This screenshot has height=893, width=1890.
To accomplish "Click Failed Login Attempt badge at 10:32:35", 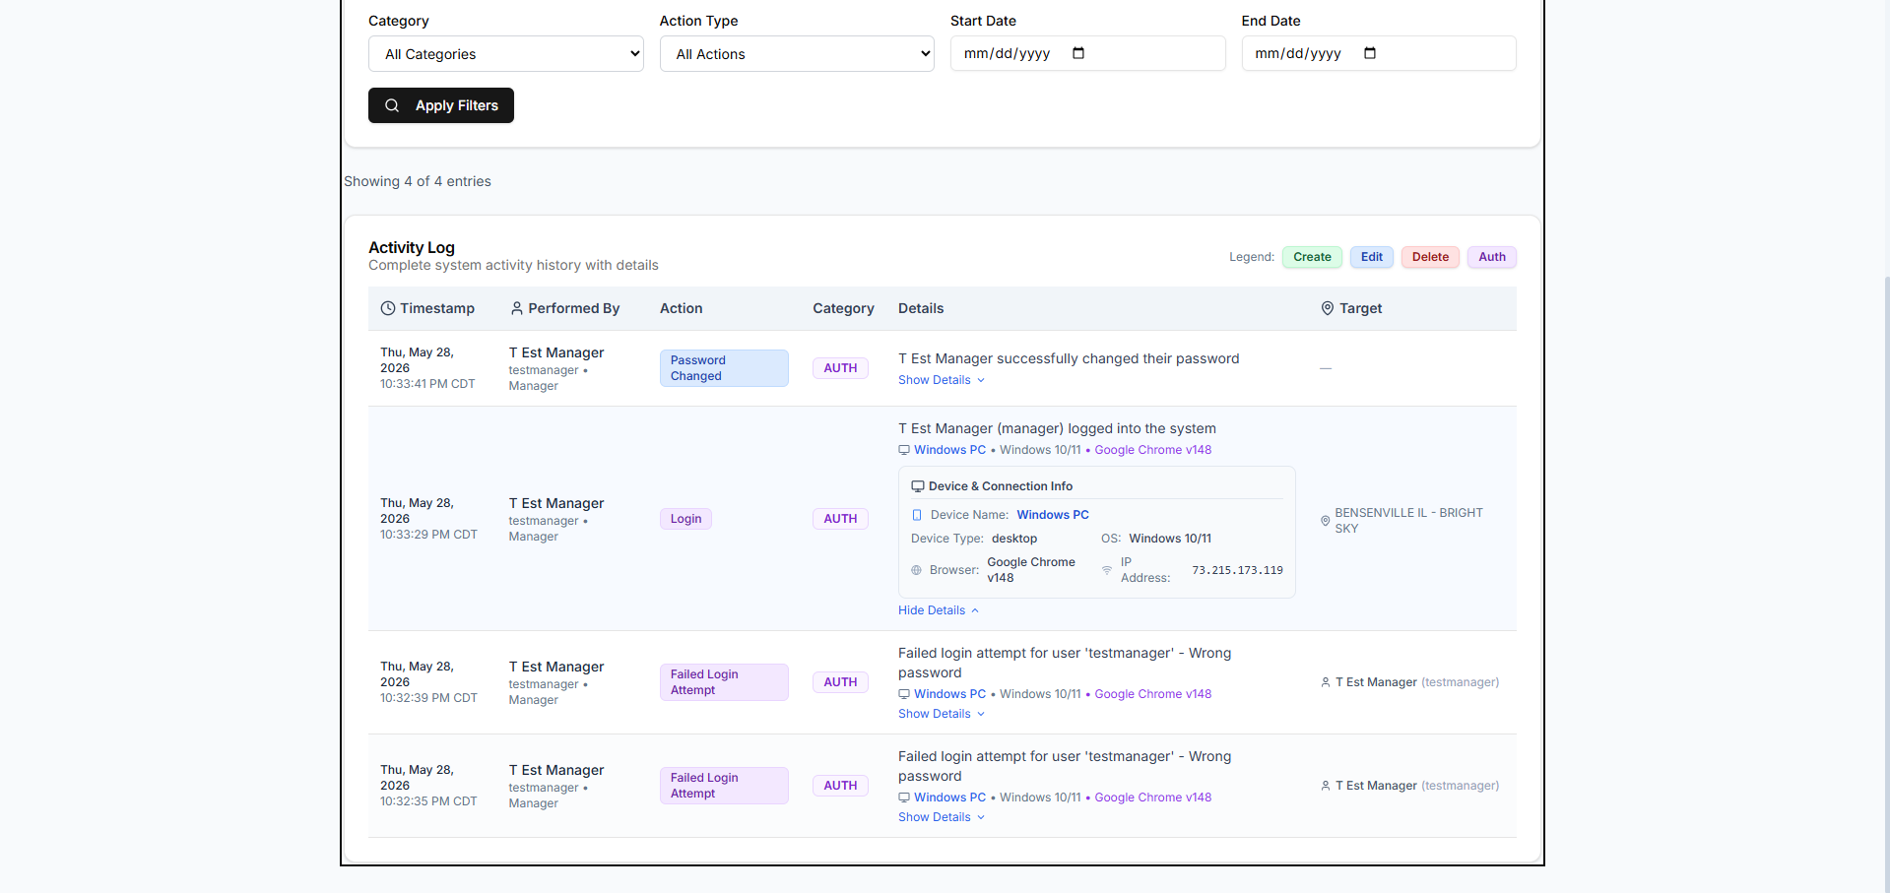I will point(724,786).
